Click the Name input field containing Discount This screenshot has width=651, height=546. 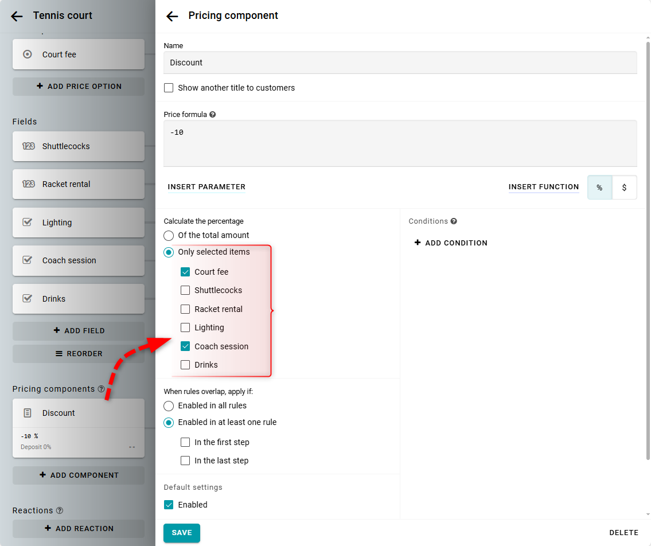400,63
